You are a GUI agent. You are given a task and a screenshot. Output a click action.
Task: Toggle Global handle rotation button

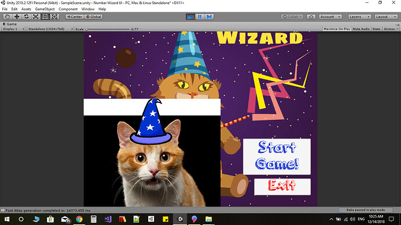point(94,17)
